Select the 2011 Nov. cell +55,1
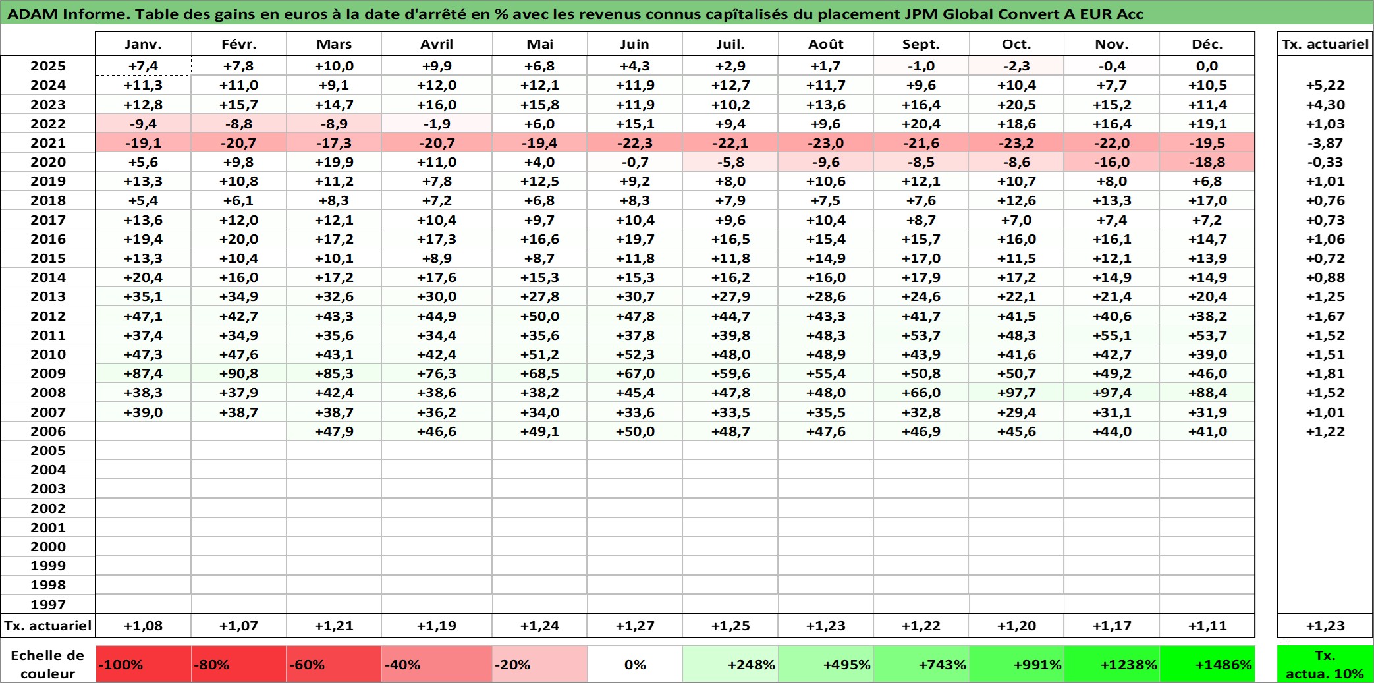 tap(1112, 335)
